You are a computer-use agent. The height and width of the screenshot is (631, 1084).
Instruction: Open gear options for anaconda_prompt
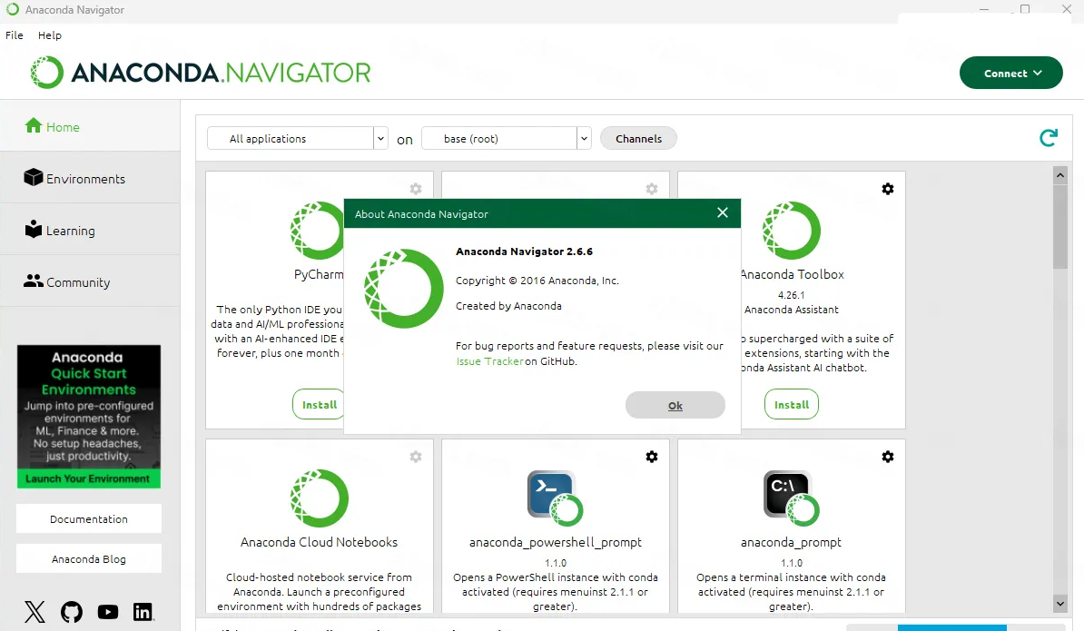tap(888, 457)
